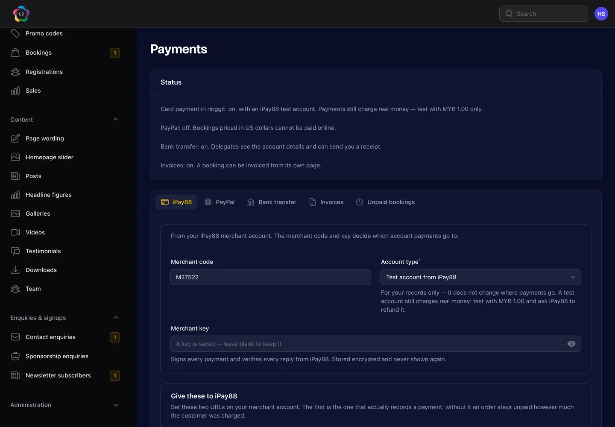Focus the Search input field

point(544,14)
